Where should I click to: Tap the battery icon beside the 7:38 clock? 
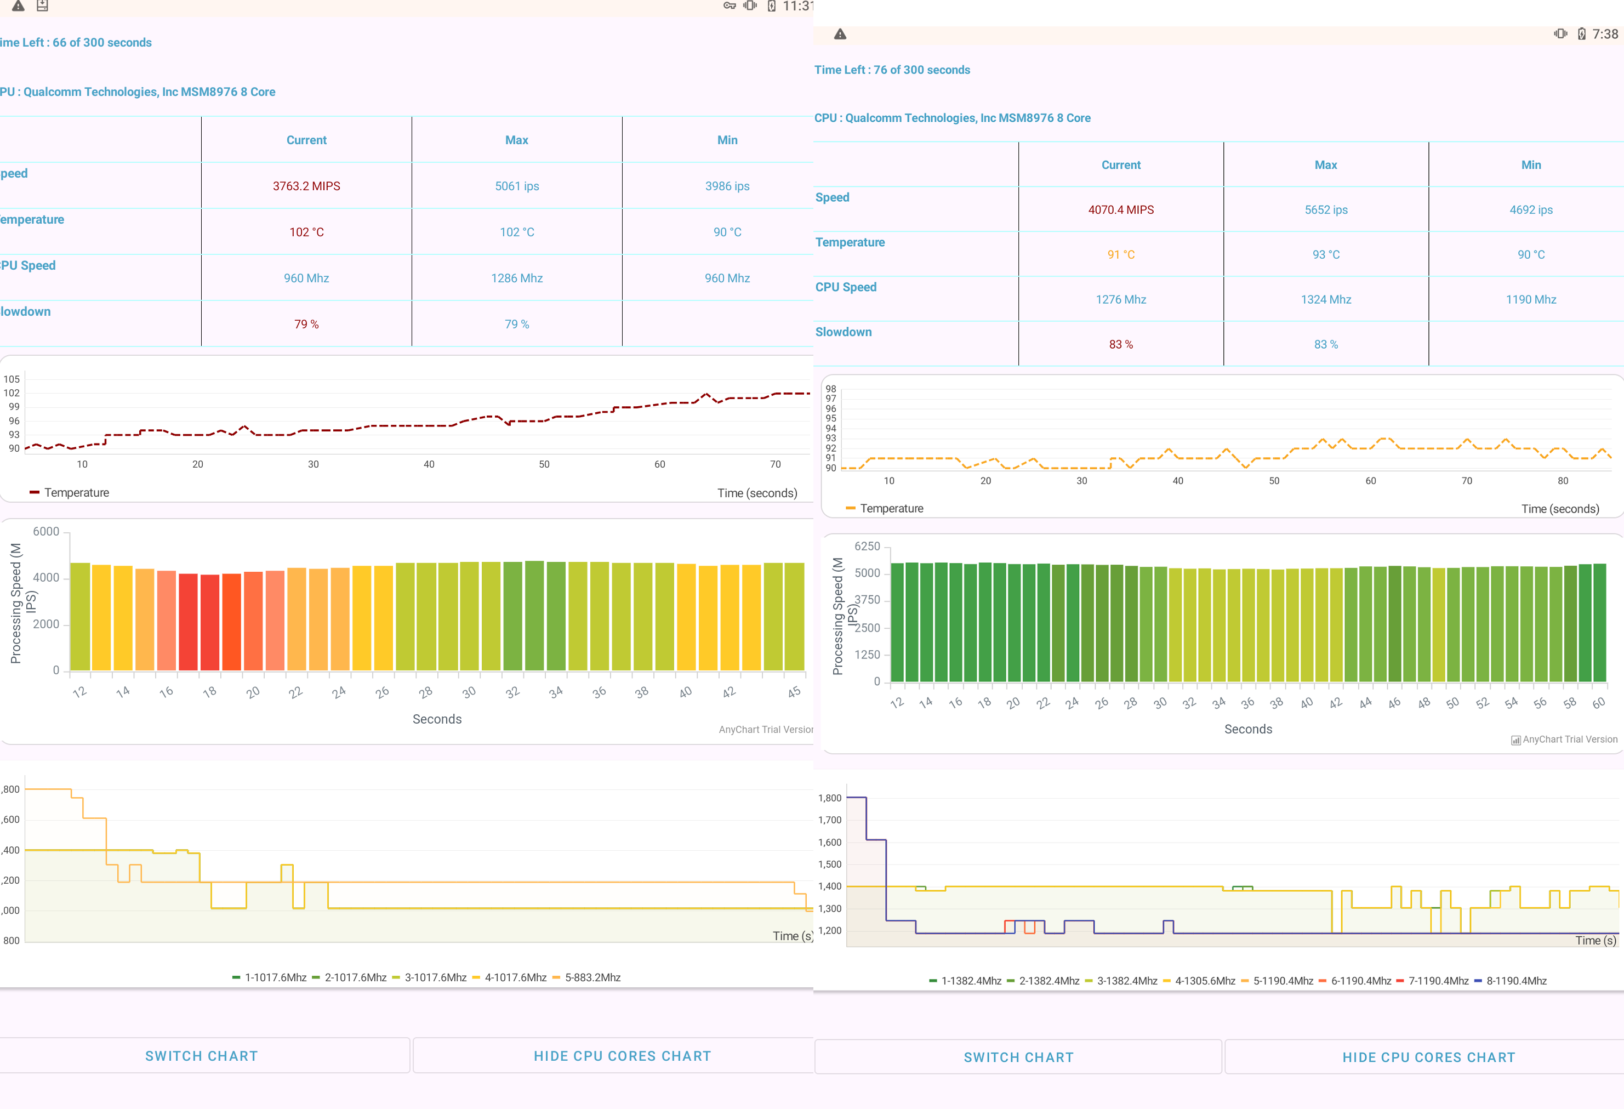[1581, 33]
